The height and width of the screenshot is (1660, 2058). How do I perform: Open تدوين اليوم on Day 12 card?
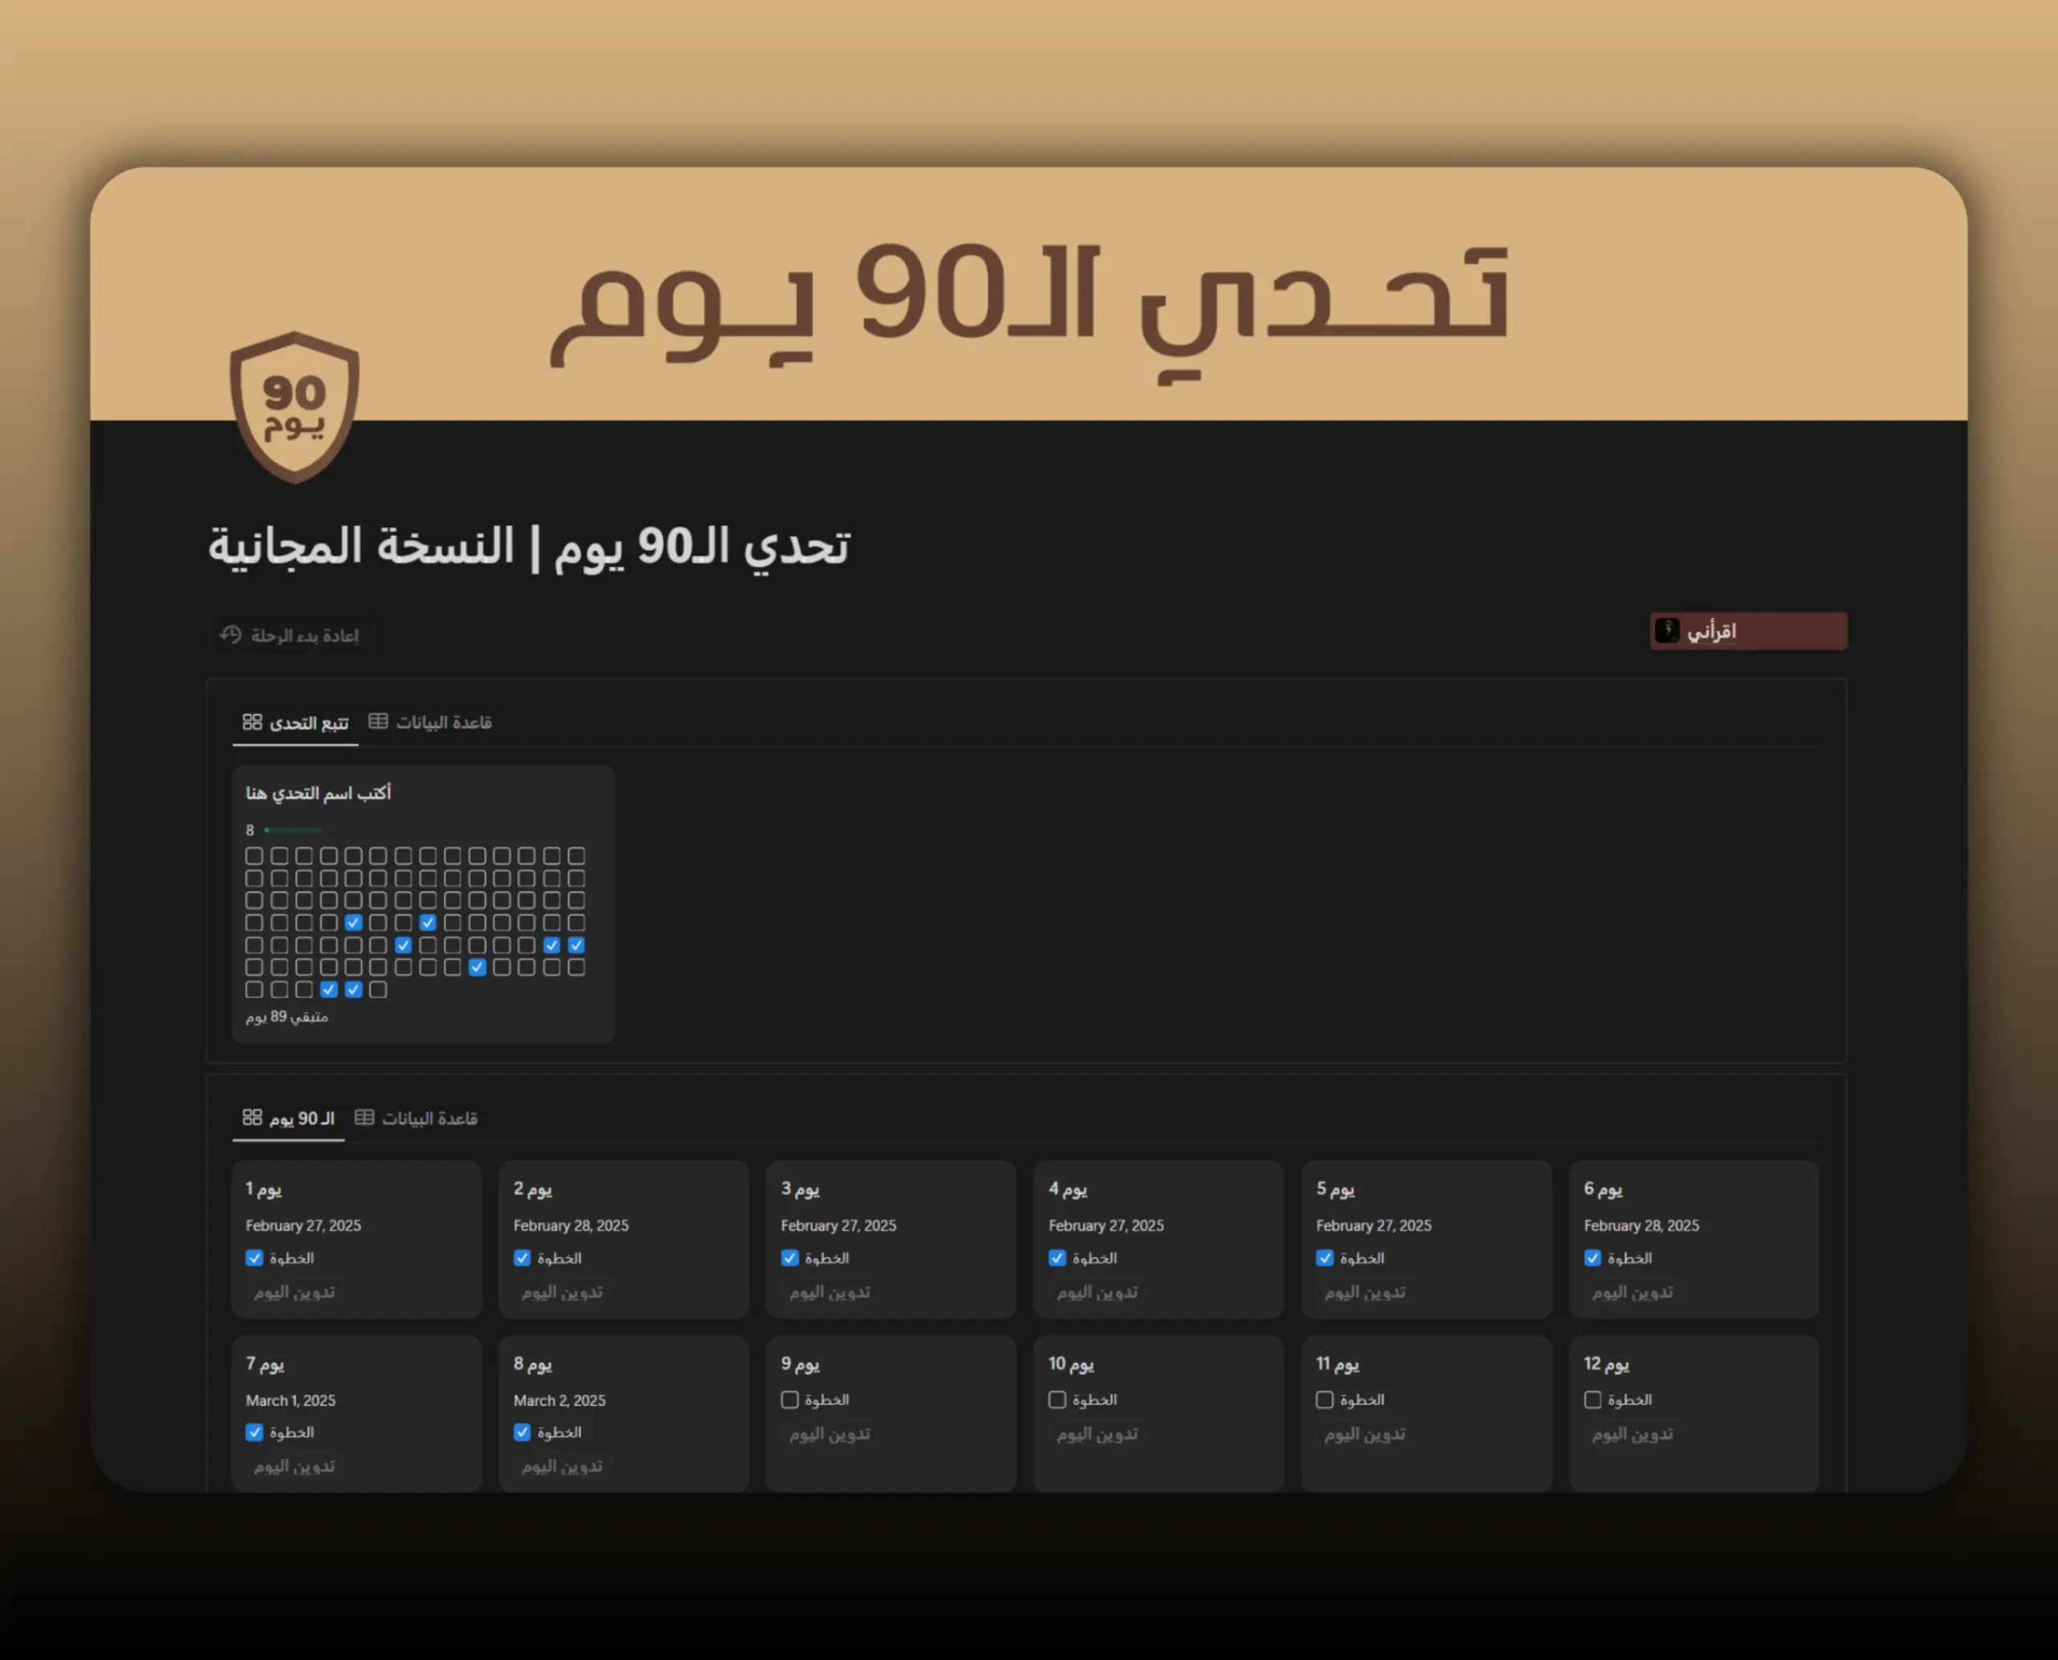tap(1631, 1433)
